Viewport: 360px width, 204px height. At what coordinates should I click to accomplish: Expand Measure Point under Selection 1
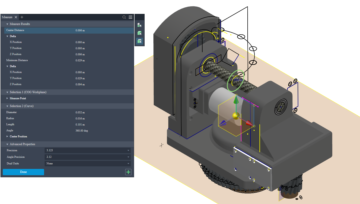tap(7, 98)
